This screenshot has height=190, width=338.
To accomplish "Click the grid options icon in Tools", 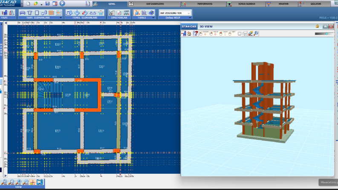I will click(x=144, y=13).
